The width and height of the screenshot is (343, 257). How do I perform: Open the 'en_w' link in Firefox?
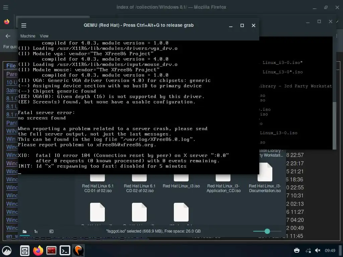click(x=12, y=236)
